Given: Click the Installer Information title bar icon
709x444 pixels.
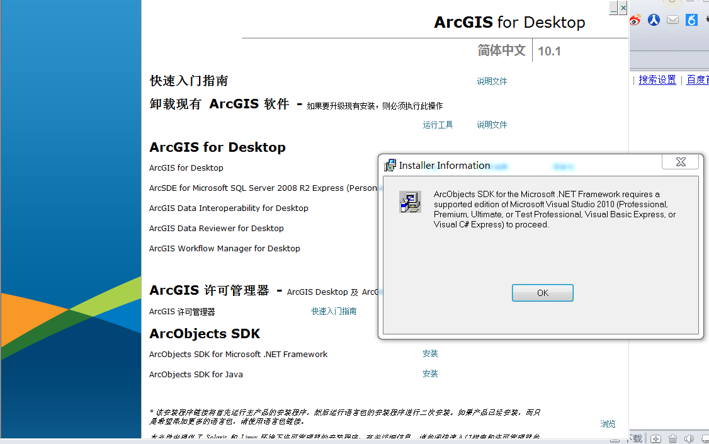Looking at the screenshot, I should (x=390, y=166).
